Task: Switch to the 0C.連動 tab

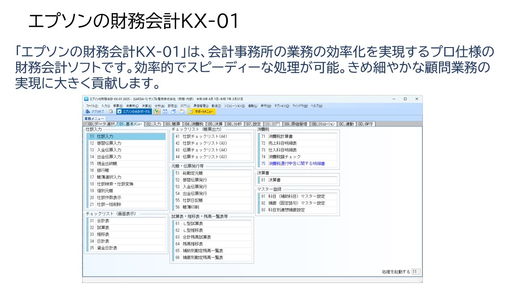Action: [x=346, y=124]
